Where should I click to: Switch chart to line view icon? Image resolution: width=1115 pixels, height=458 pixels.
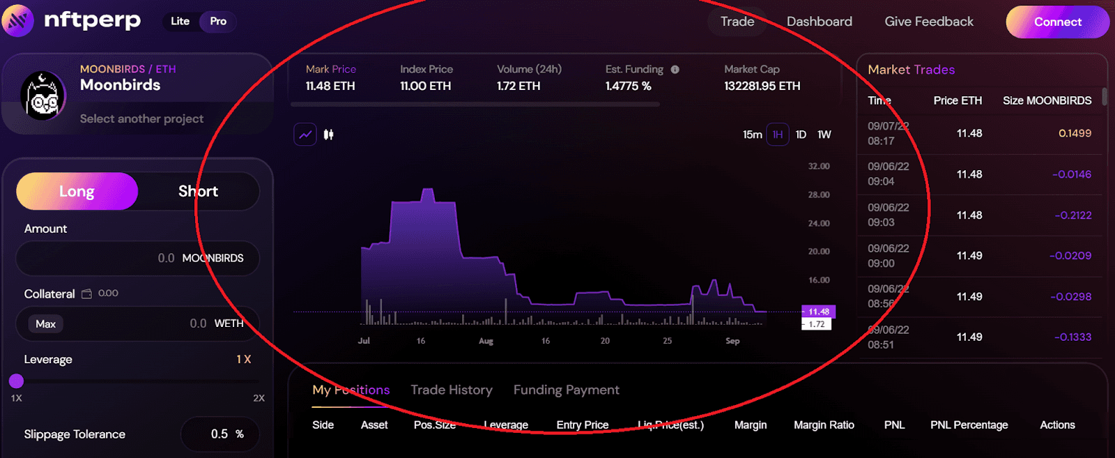point(305,135)
